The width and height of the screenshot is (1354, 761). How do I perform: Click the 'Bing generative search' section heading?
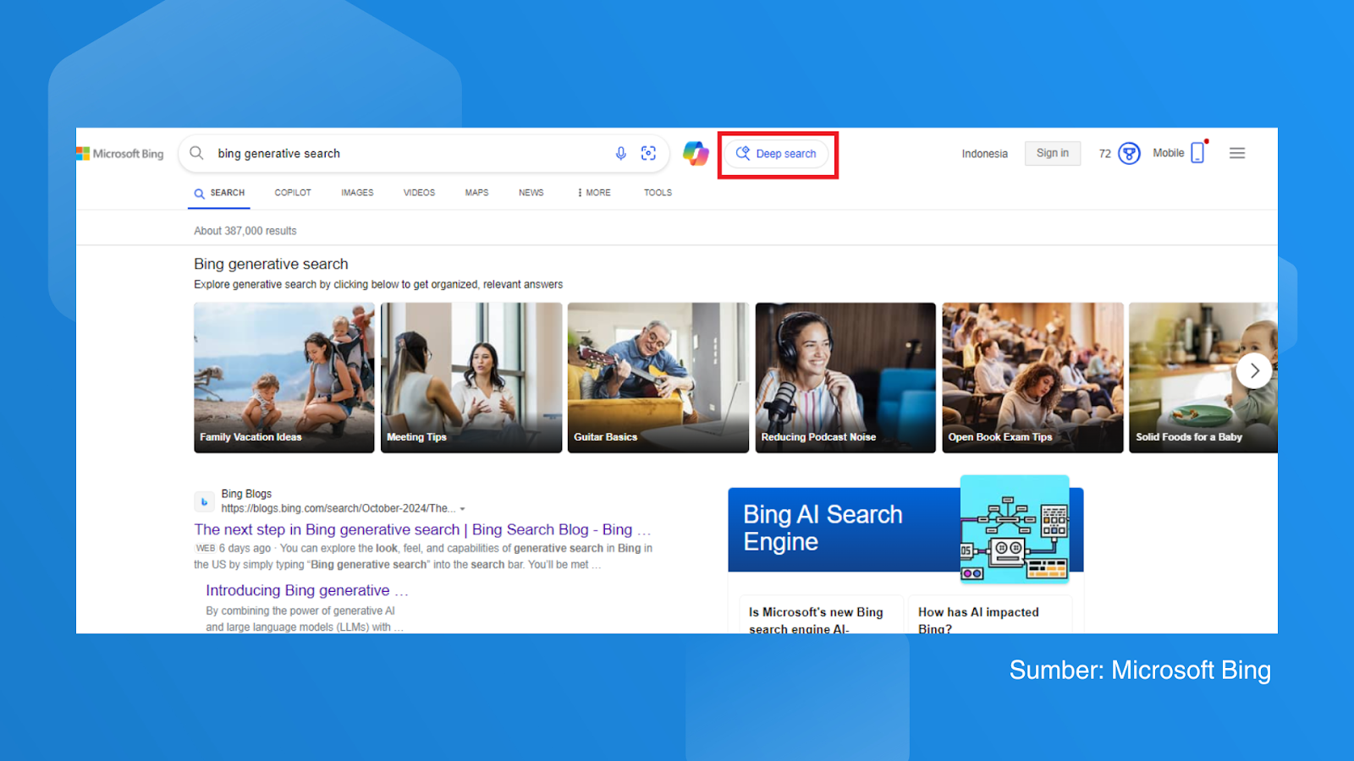[x=271, y=264]
